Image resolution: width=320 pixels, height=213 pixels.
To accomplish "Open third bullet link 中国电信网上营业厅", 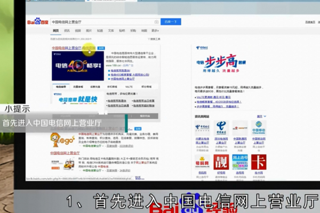I will (123, 79).
